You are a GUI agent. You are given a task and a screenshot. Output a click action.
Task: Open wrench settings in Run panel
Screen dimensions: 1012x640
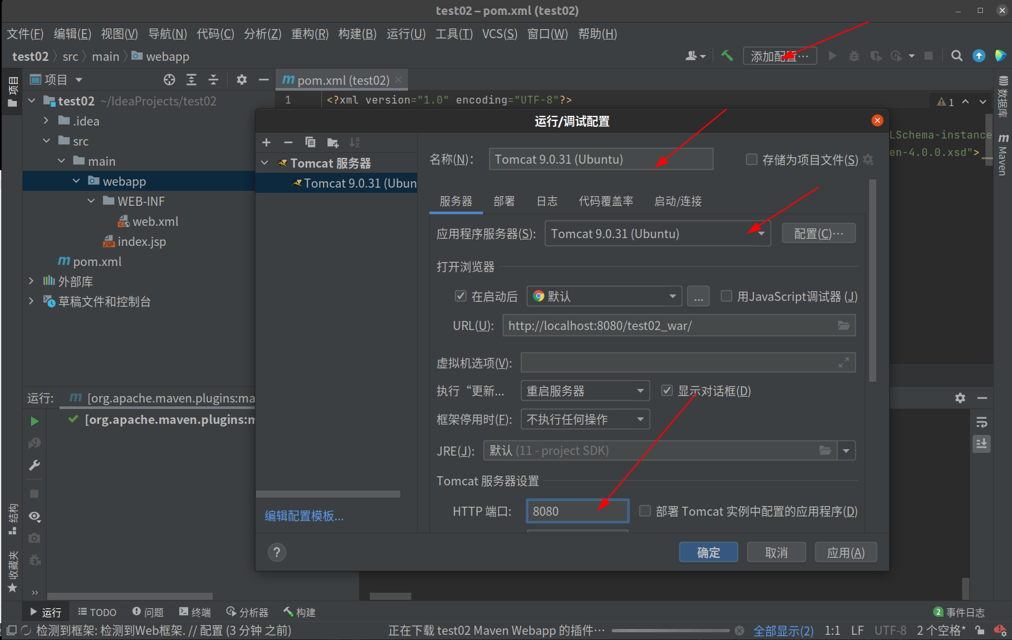pyautogui.click(x=35, y=465)
